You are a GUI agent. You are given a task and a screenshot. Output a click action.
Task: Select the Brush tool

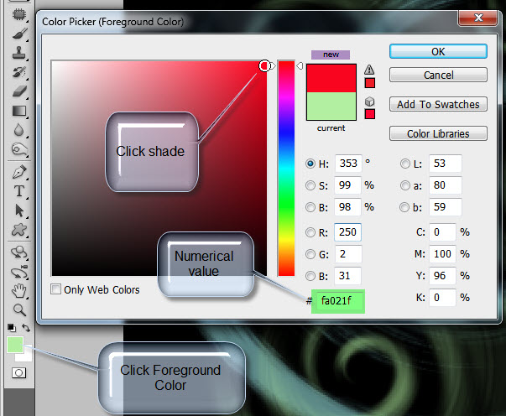coord(19,34)
